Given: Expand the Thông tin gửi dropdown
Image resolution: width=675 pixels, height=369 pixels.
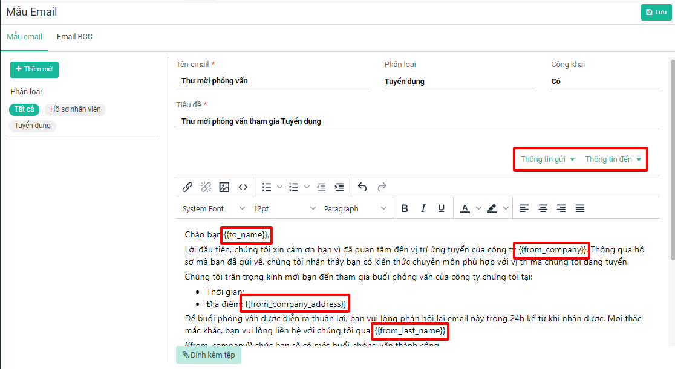Looking at the screenshot, I should tap(547, 159).
